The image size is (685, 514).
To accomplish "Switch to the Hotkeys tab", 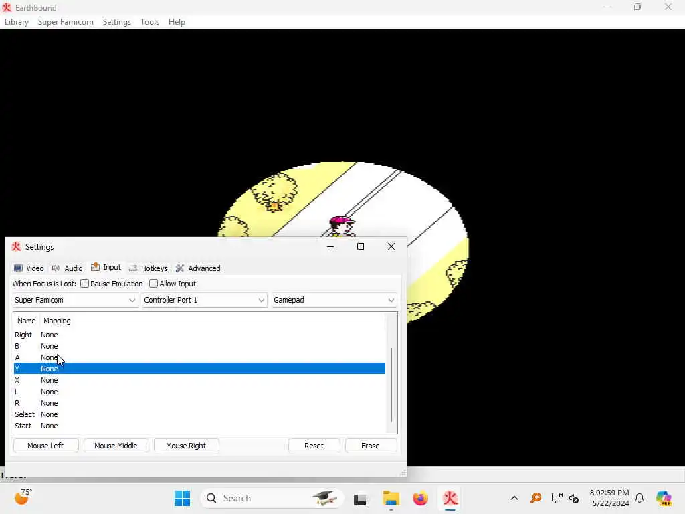I will tap(149, 268).
